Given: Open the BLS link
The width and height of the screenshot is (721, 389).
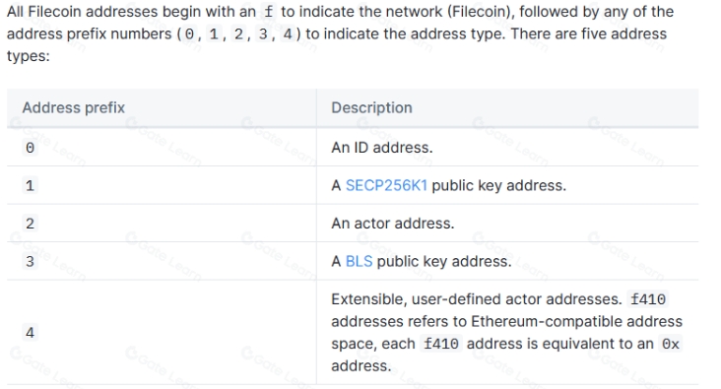Looking at the screenshot, I should [359, 261].
